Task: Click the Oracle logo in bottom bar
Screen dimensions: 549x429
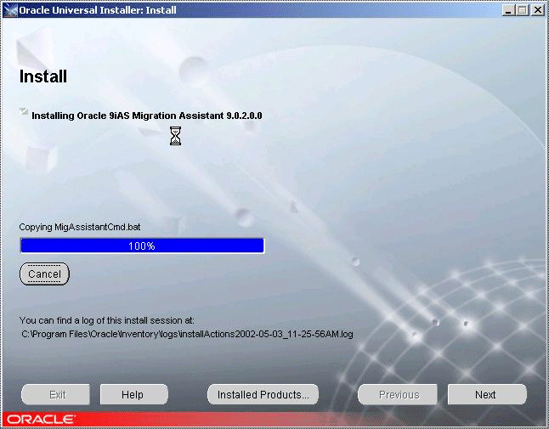Action: pos(41,419)
